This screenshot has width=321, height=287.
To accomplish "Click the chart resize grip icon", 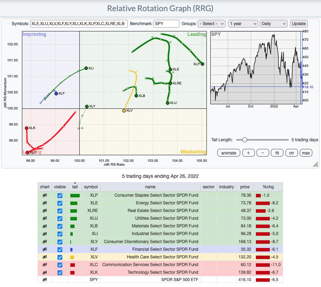I will tap(315, 164).
